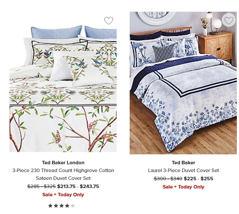Select the second filled rating star
Image resolution: width=239 pixels, height=214 pixels.
click(x=56, y=206)
